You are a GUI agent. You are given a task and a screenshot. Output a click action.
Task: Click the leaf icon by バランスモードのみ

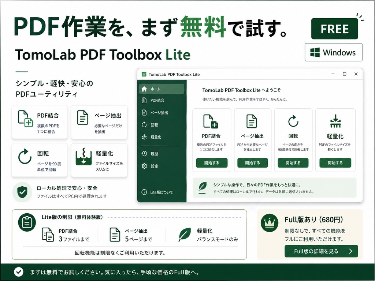[x=185, y=235]
